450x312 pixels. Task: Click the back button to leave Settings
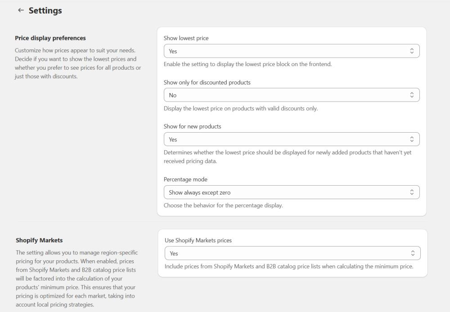(20, 10)
